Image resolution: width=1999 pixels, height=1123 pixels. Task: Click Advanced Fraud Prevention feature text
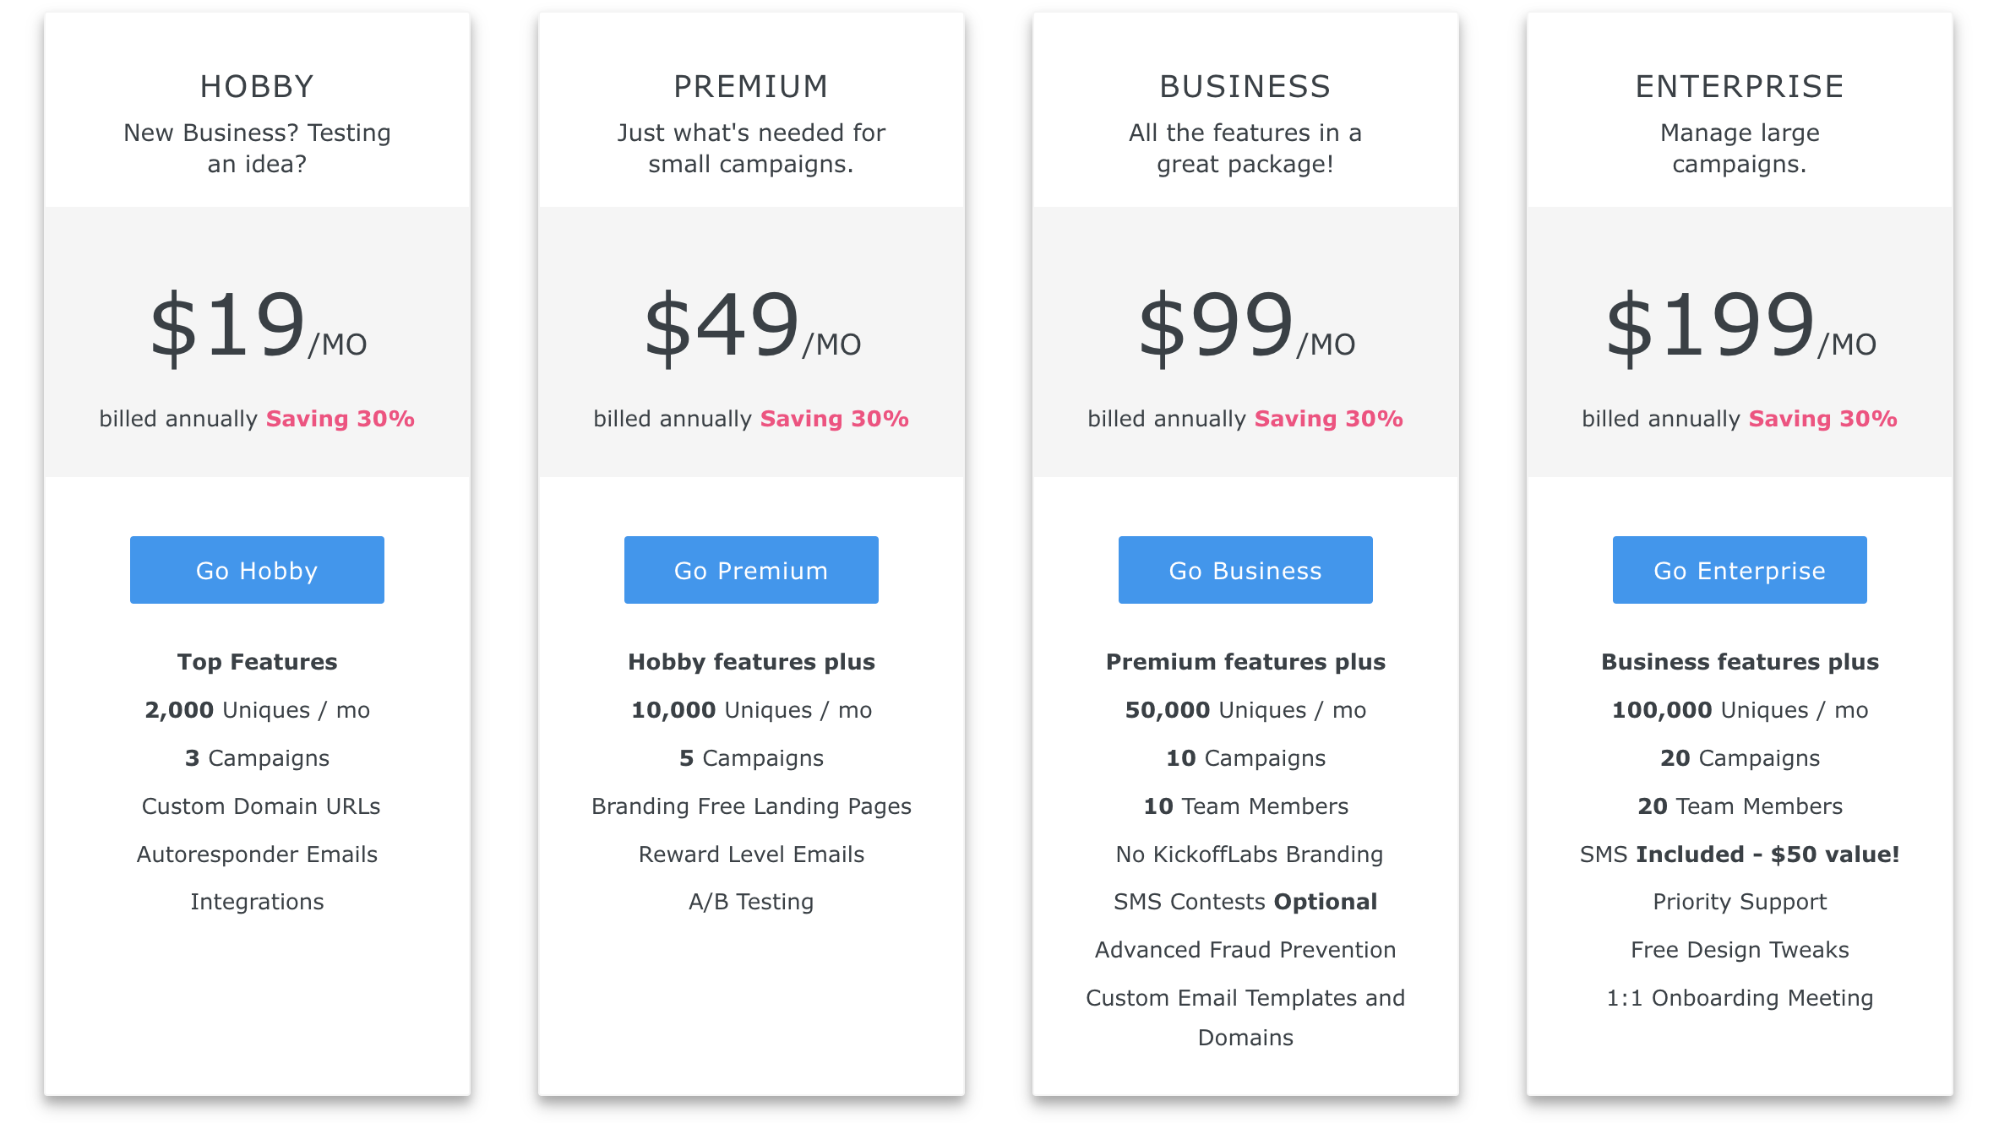pos(1245,950)
